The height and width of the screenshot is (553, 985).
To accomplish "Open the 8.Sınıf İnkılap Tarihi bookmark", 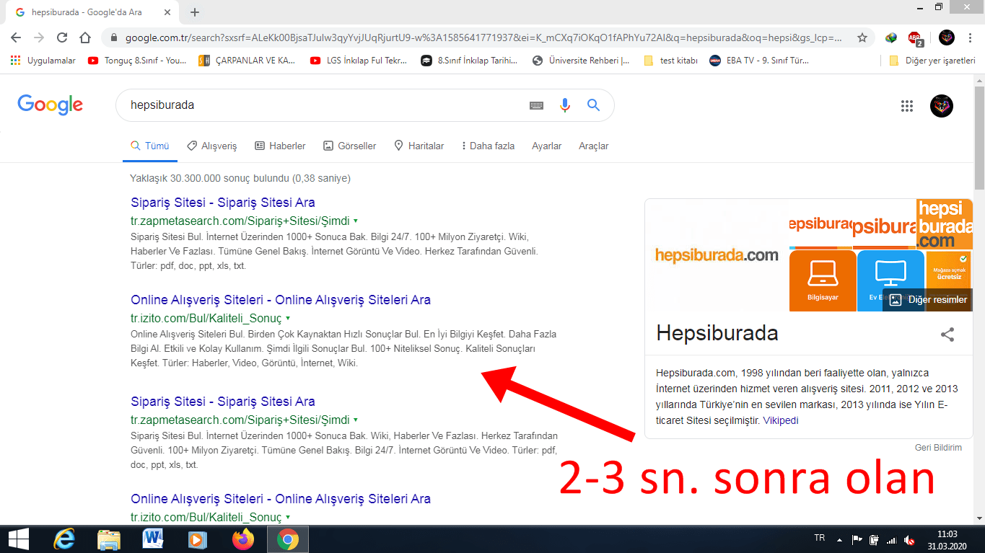I will [470, 61].
